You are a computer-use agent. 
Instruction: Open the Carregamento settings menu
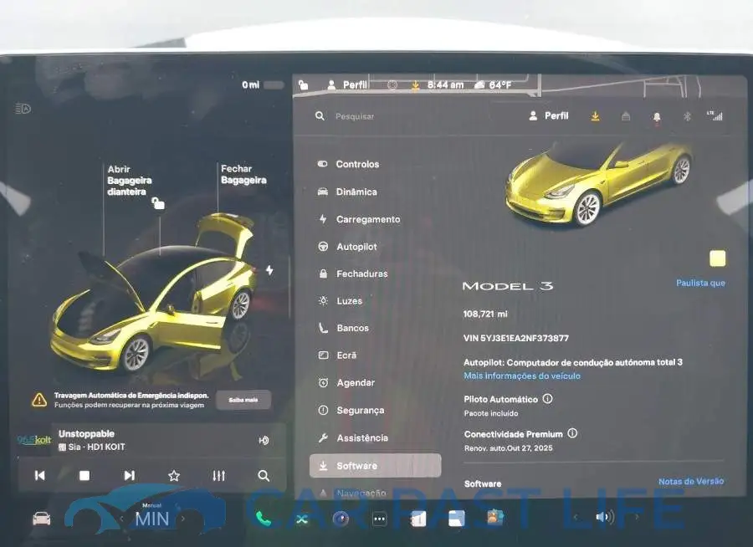pyautogui.click(x=368, y=219)
